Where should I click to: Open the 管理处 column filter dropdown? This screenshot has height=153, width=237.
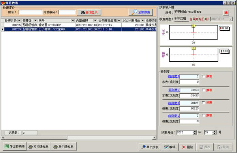(36, 21)
